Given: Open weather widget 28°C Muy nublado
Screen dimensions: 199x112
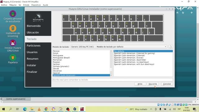Looking at the screenshot, I should click(x=137, y=109).
